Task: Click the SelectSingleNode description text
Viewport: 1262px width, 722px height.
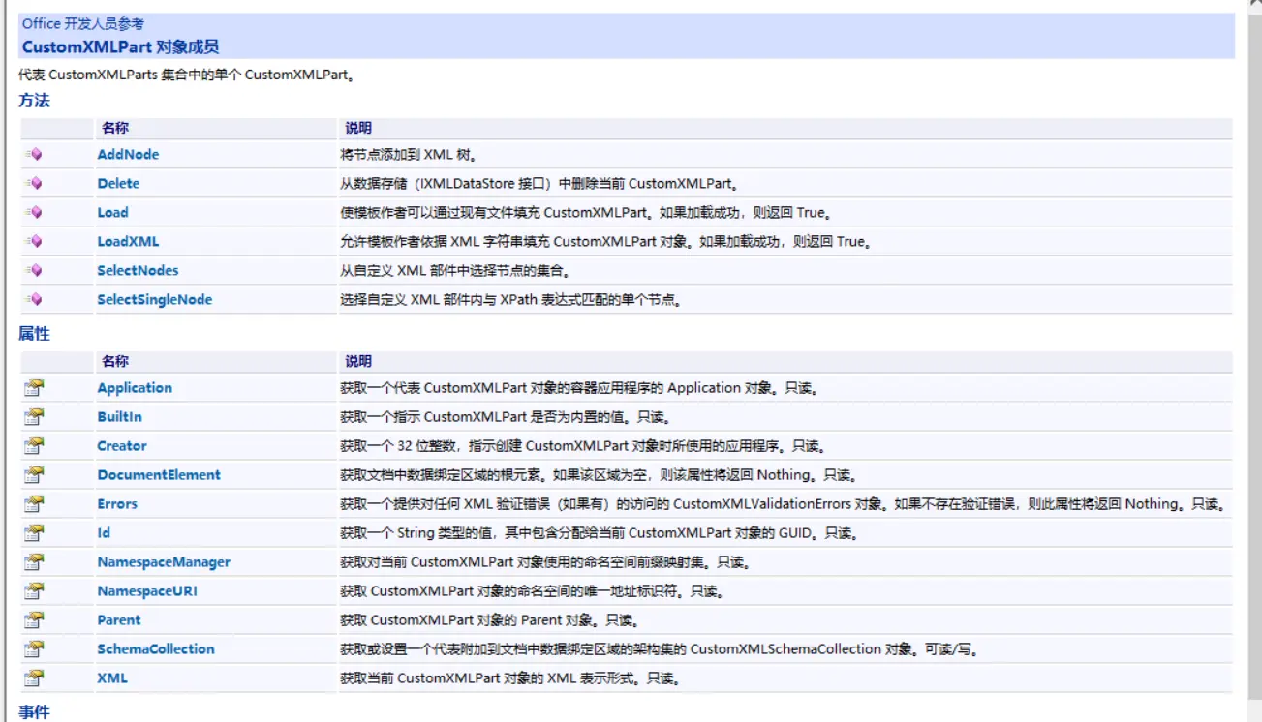Action: 512,300
